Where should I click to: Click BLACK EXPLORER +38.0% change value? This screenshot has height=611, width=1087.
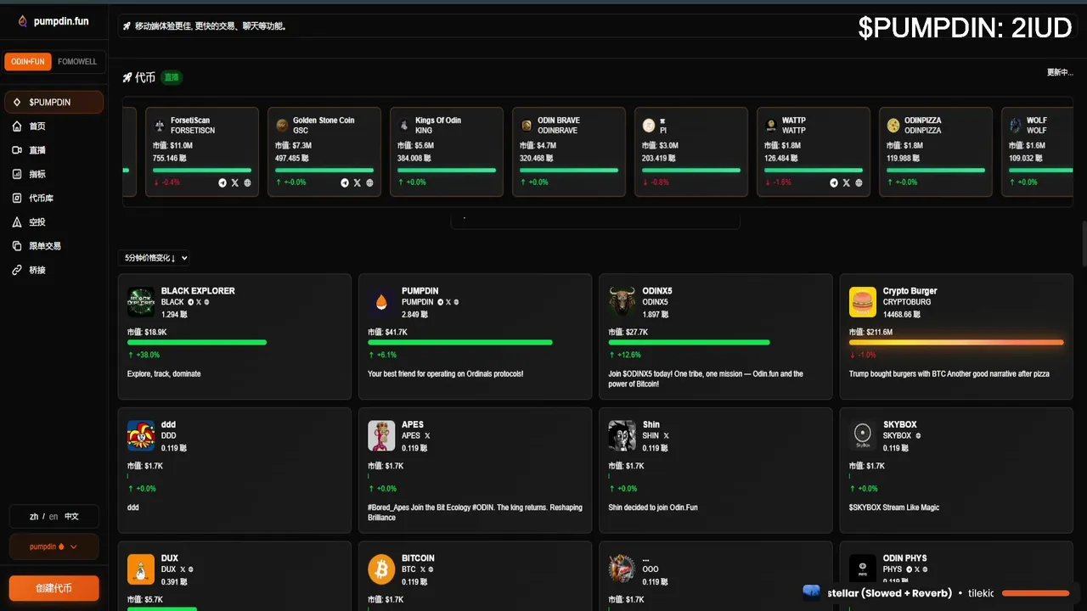147,355
